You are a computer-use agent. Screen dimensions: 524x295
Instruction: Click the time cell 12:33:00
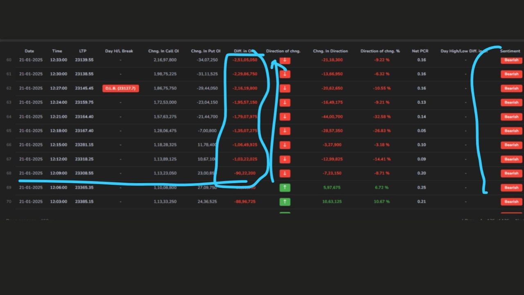coord(59,60)
